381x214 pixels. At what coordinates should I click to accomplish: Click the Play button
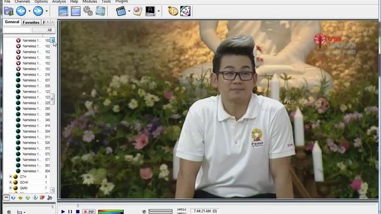click(x=63, y=212)
